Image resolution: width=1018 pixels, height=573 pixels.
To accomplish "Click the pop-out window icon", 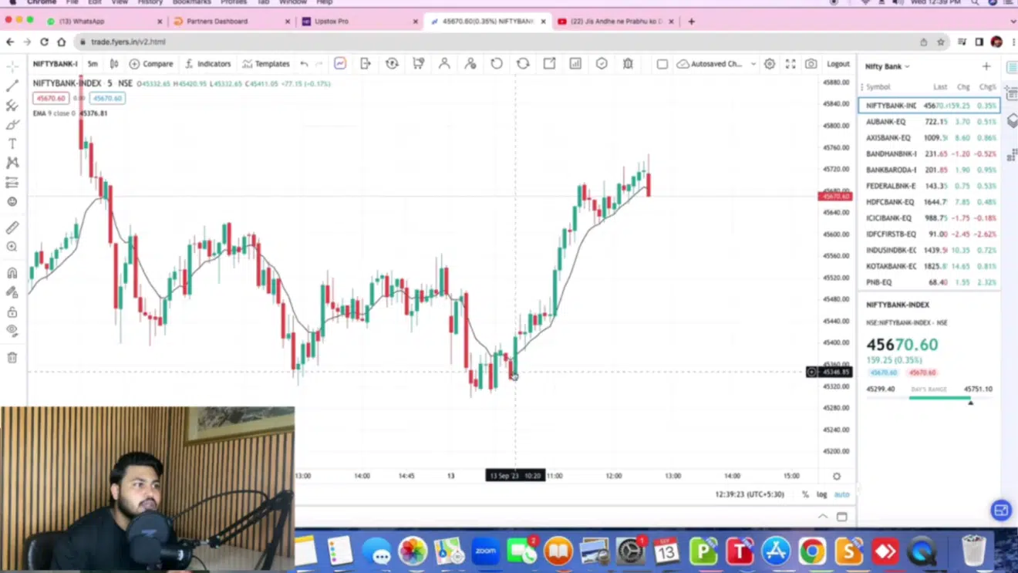I will [x=549, y=64].
